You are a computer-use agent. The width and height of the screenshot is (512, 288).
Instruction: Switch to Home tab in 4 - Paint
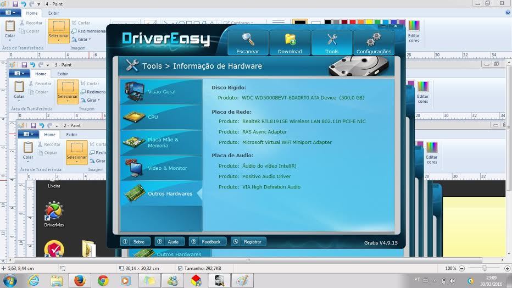(32, 13)
